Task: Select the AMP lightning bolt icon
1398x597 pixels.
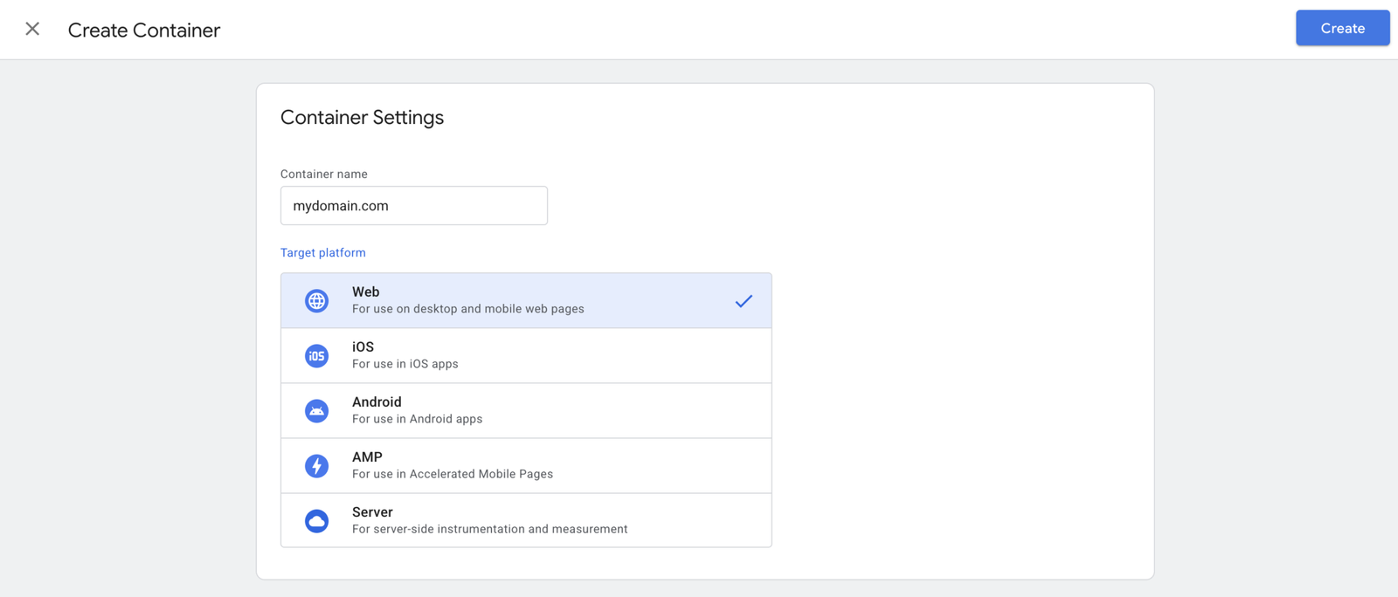Action: point(316,466)
